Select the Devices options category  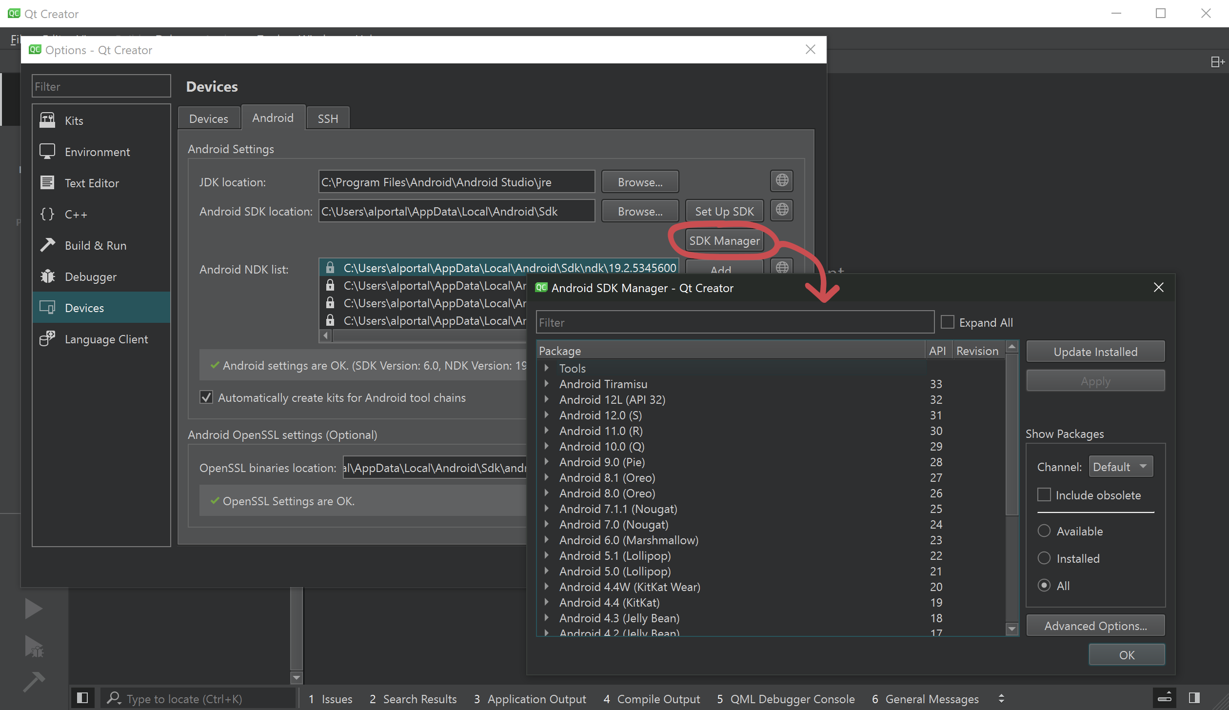point(101,308)
